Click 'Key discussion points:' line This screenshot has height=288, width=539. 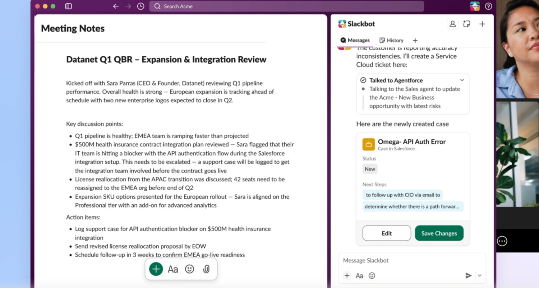pyautogui.click(x=95, y=124)
